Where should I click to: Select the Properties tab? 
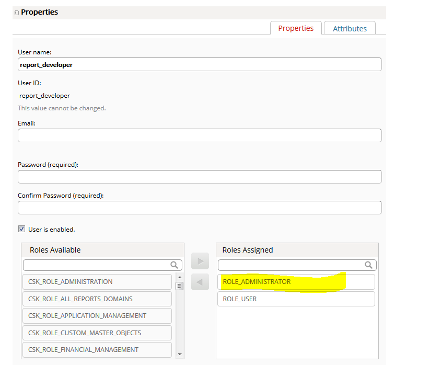click(x=296, y=29)
